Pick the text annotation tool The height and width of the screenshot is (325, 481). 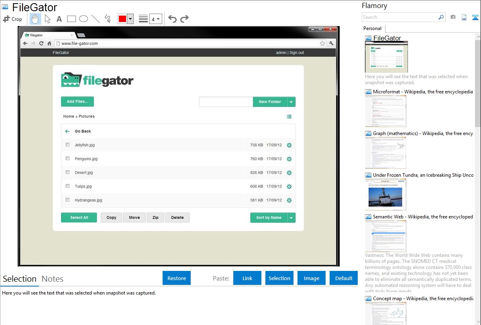pyautogui.click(x=59, y=19)
